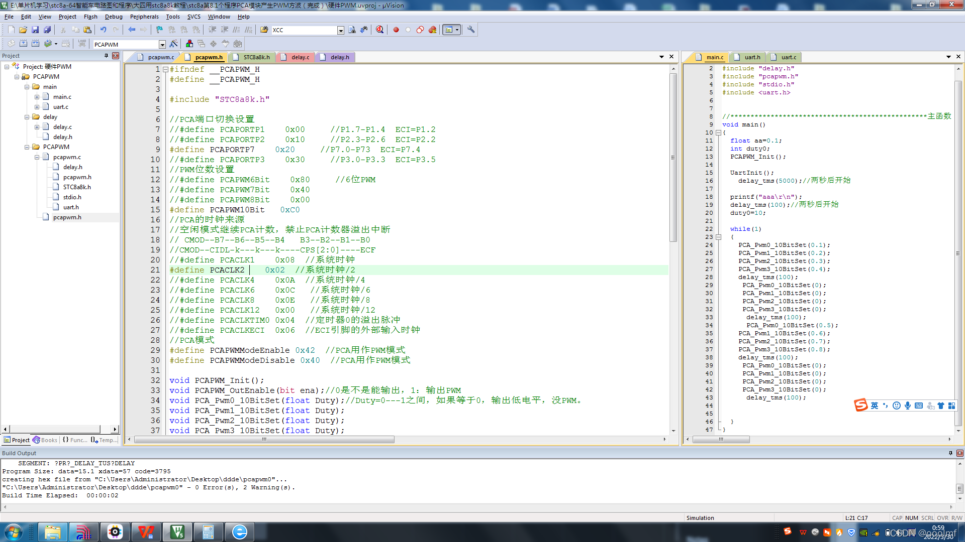This screenshot has height=542, width=965.
Task: Toggle the window layout button
Action: [451, 30]
